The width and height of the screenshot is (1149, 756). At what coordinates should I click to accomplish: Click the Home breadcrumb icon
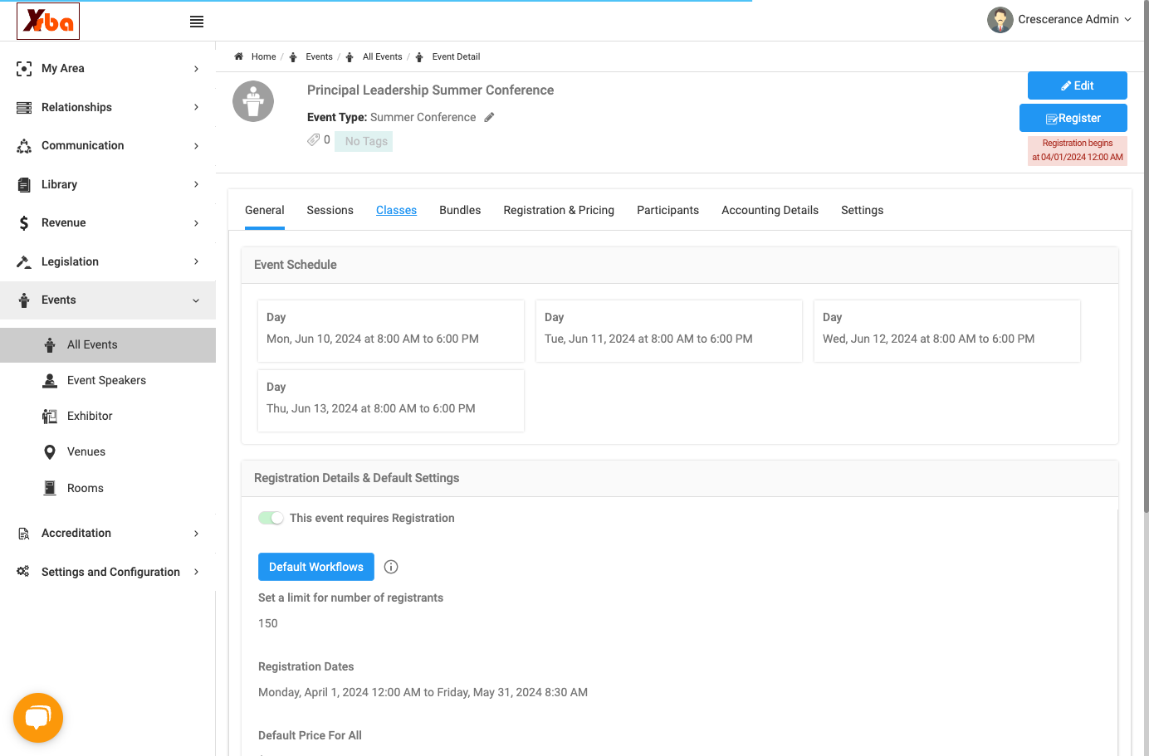[x=238, y=56]
